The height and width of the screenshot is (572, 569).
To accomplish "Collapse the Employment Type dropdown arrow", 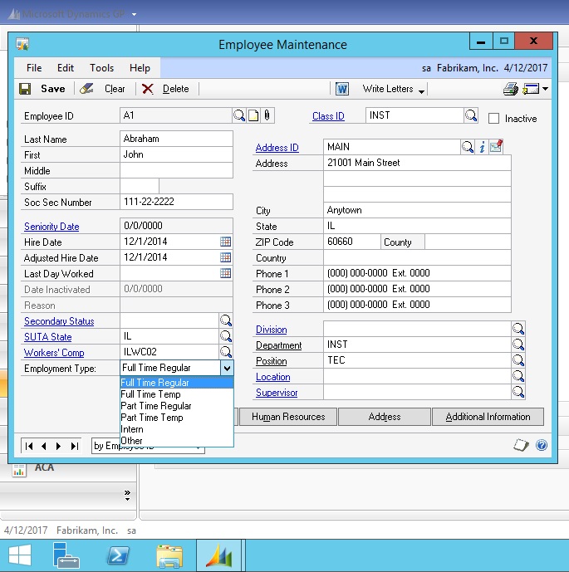I will pos(227,368).
